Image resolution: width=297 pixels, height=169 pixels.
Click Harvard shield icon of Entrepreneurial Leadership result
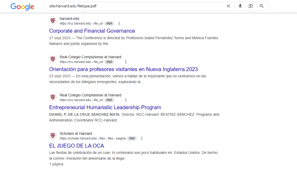(53, 97)
